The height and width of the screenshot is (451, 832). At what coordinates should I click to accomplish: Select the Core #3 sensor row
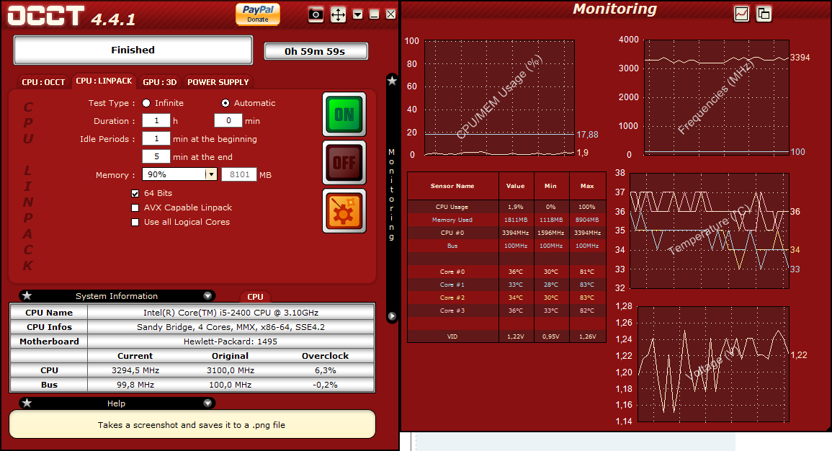coord(506,311)
